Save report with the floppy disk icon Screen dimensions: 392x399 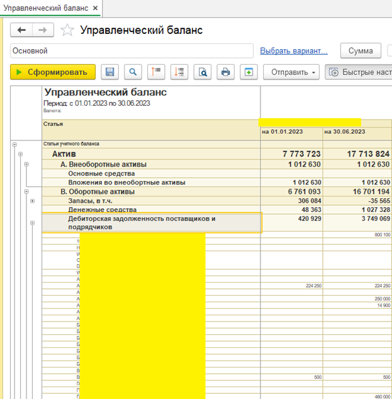pyautogui.click(x=109, y=72)
